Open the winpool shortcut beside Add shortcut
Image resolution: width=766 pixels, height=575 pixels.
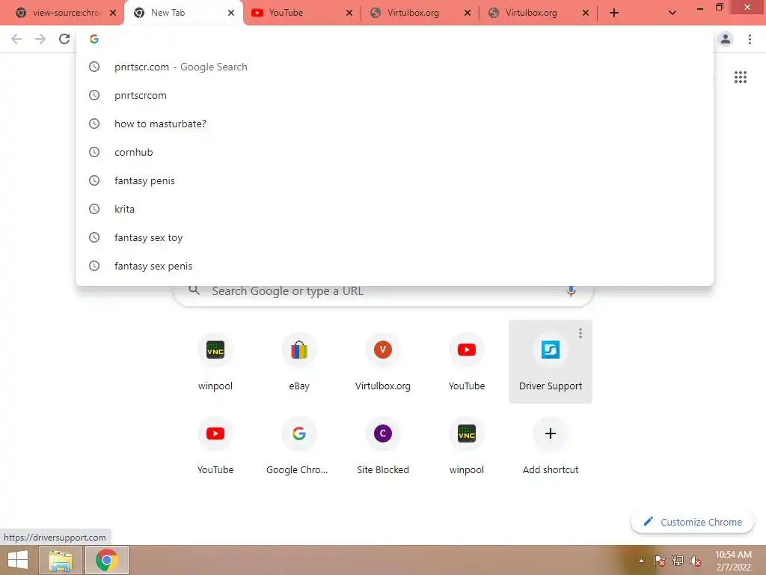(x=467, y=446)
